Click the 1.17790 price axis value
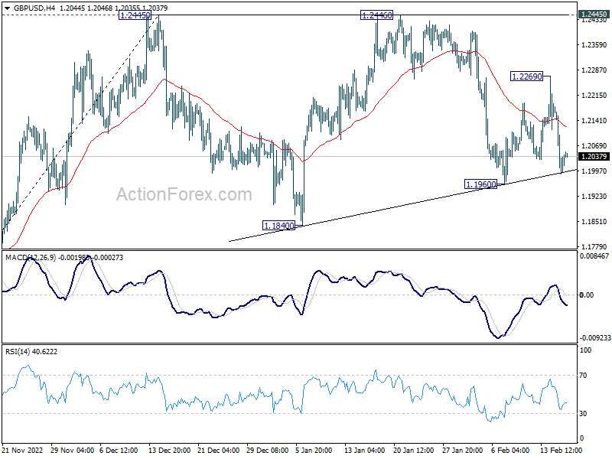The width and height of the screenshot is (612, 459). pyautogui.click(x=594, y=246)
